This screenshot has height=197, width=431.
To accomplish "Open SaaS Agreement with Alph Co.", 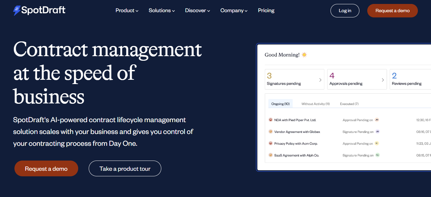I will [x=296, y=155].
